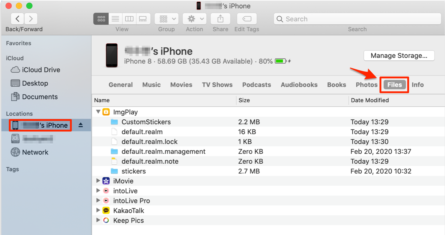Open Desktop in sidebar
The width and height of the screenshot is (445, 235).
pos(30,83)
